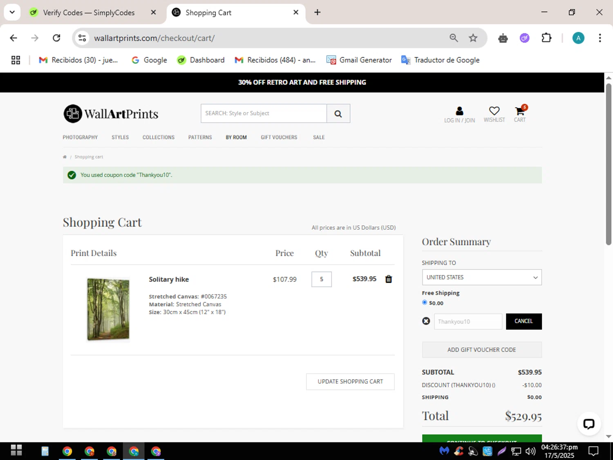Viewport: 613px width, 460px height.
Task: Click the Solitary hike canvas thumbnail
Action: [x=108, y=309]
